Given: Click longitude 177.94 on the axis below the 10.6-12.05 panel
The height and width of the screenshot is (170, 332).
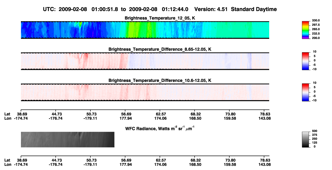Looking at the screenshot, I should coord(126,118).
